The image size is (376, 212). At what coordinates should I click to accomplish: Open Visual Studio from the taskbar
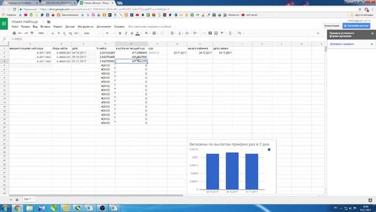pyautogui.click(x=42, y=208)
